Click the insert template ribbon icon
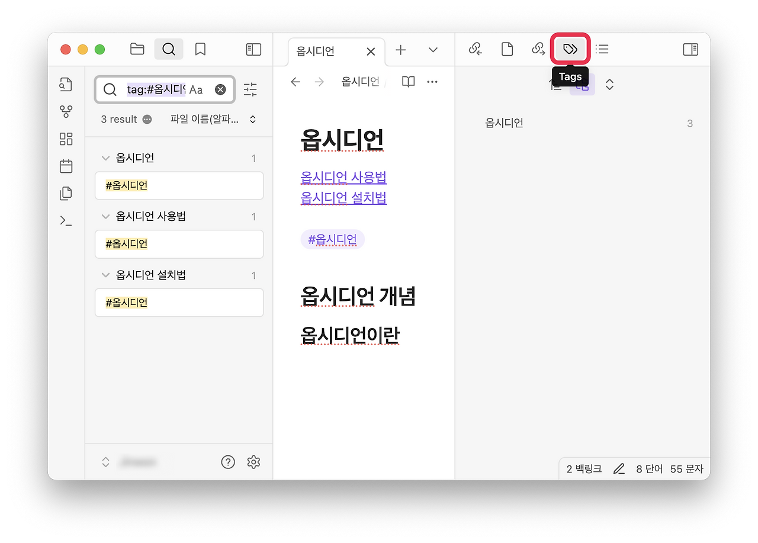The image size is (758, 543). [66, 193]
